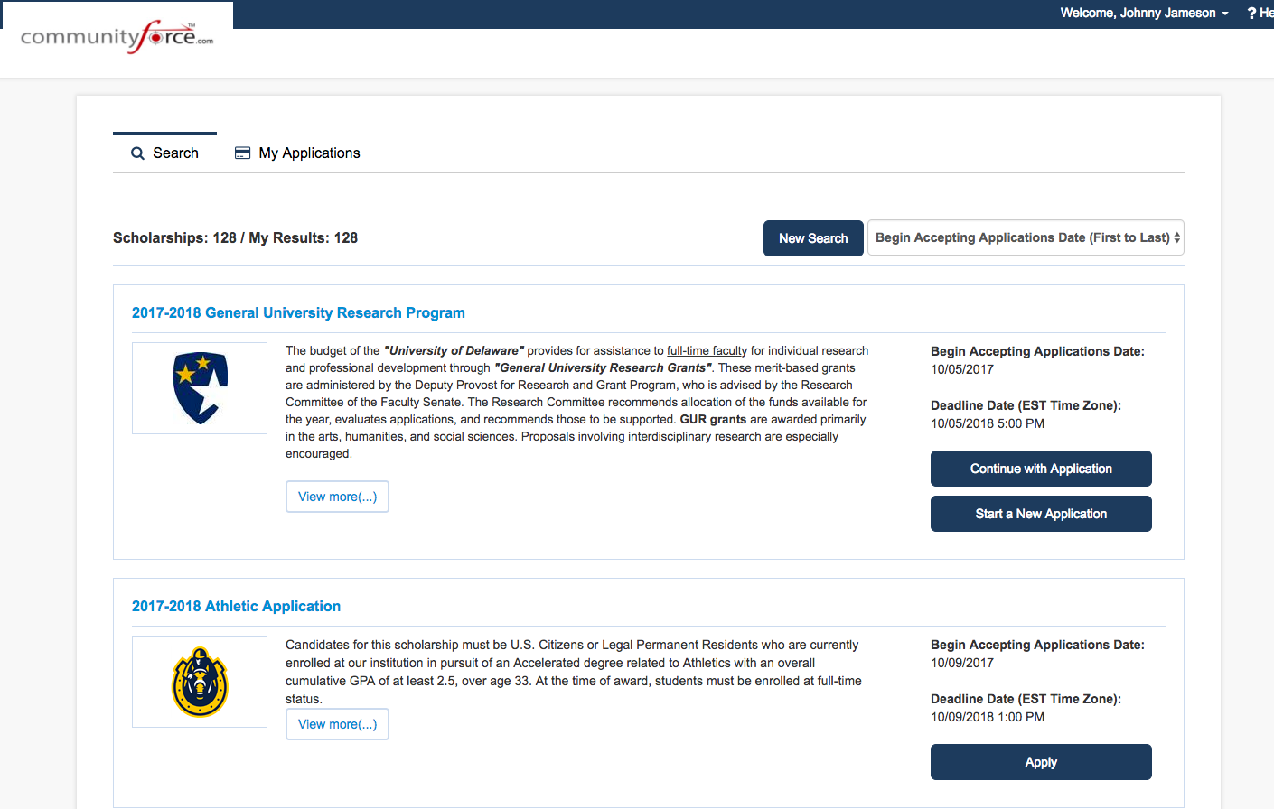1274x809 pixels.
Task: Expand View more for General University Research
Action: [x=337, y=497]
